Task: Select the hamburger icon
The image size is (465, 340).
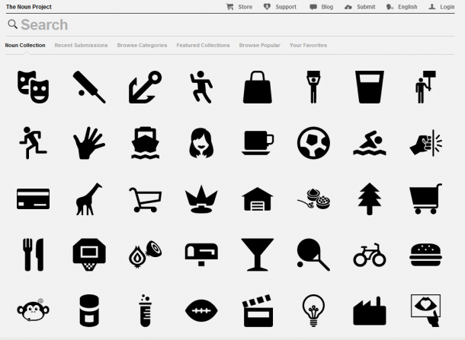Action: (425, 255)
